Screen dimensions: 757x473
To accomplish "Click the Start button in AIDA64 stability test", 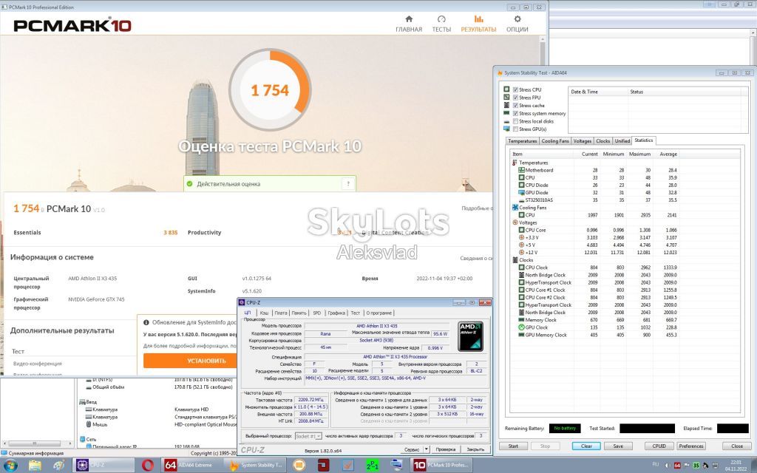I will [513, 446].
